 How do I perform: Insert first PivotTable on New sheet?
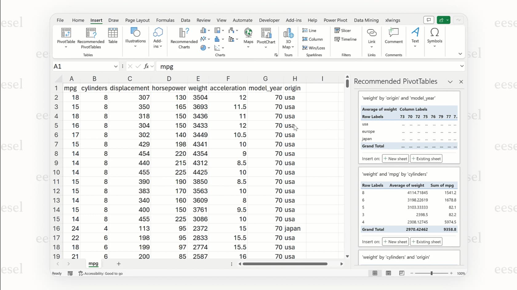point(395,159)
